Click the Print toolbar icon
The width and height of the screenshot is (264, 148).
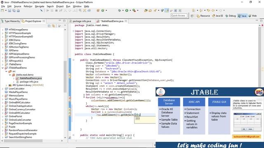pos(18,11)
